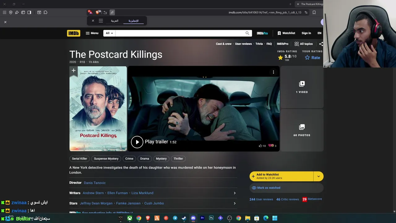Open writer Ellen Furman page
396x223 pixels.
click(x=118, y=193)
